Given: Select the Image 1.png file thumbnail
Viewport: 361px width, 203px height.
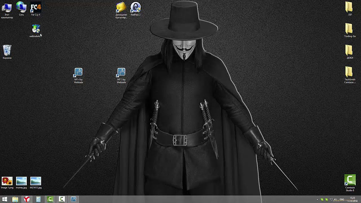Looking at the screenshot, I should (7, 183).
